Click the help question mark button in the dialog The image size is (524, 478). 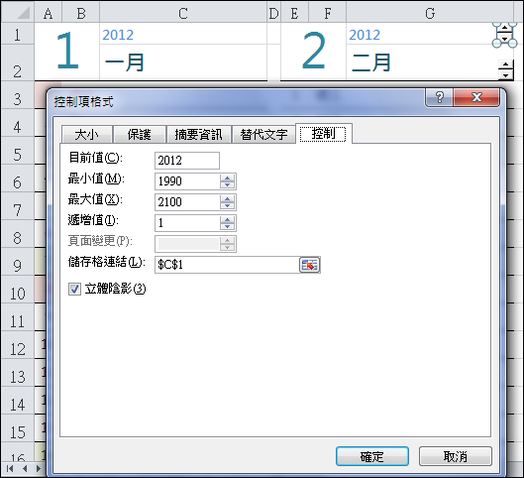pyautogui.click(x=440, y=97)
